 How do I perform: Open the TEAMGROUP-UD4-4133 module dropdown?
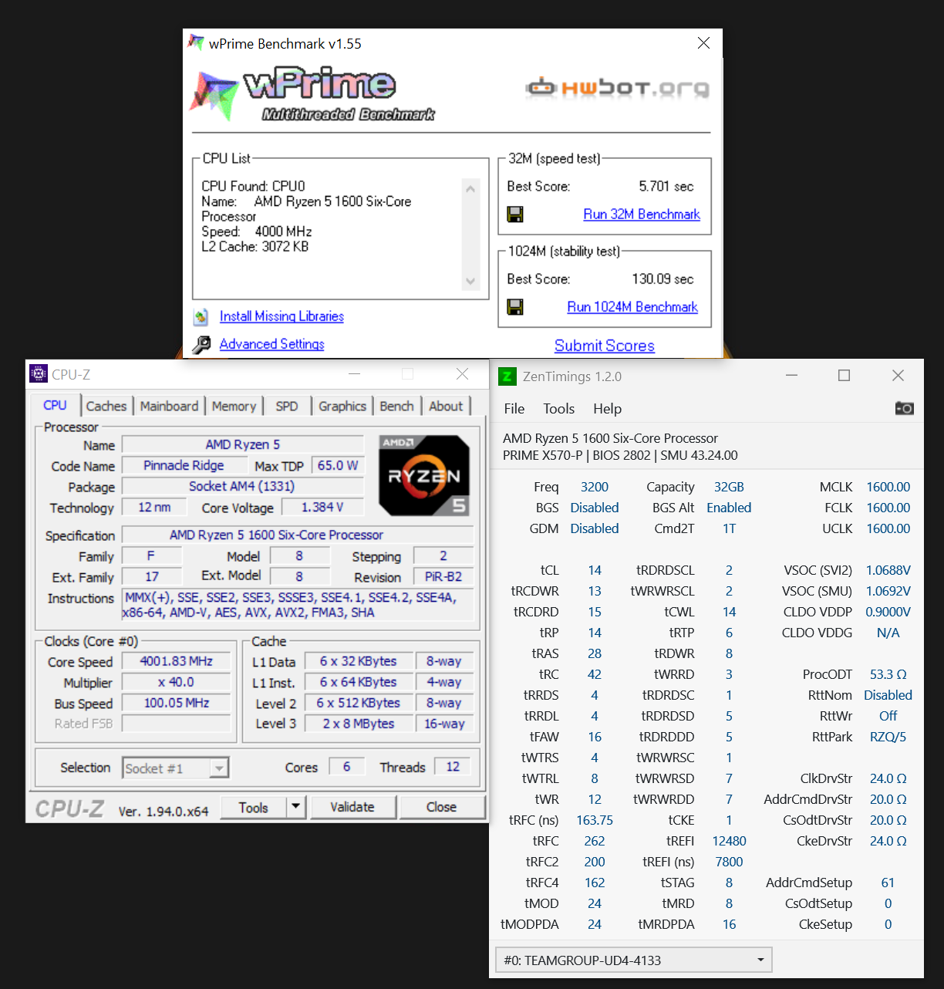[x=633, y=960]
